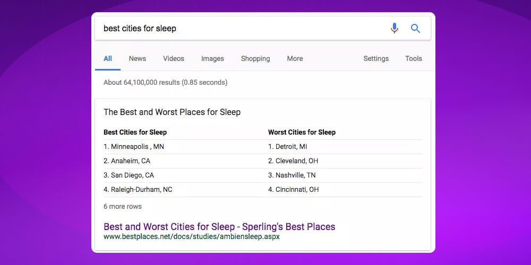
Task: Open the search Tools options
Action: (413, 59)
